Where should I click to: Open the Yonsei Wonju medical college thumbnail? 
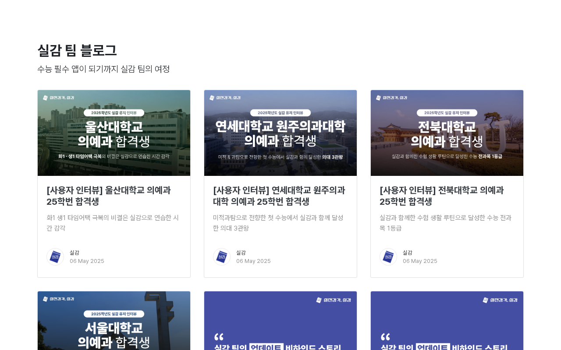pyautogui.click(x=280, y=133)
